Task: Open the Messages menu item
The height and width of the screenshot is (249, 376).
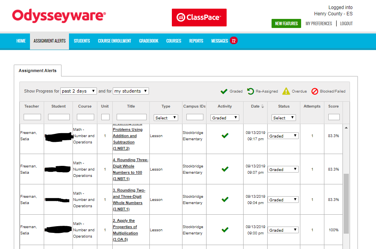Action: (220, 41)
